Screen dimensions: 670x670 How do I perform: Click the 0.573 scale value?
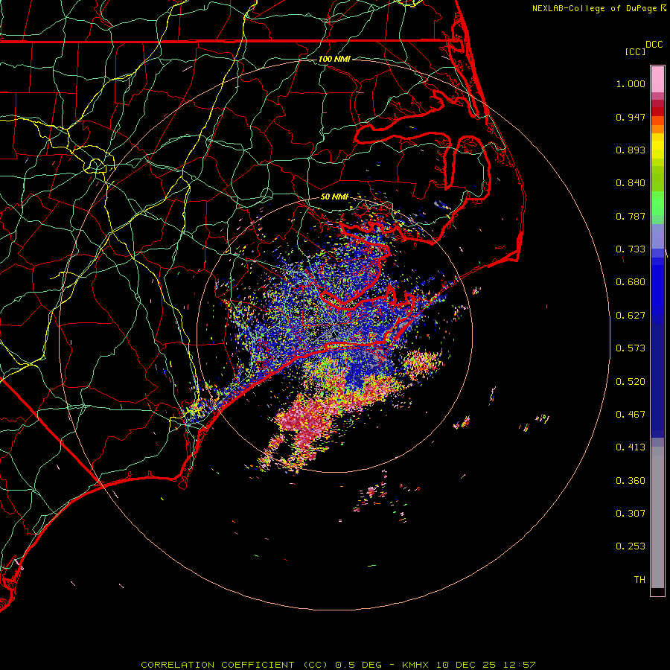coord(631,348)
